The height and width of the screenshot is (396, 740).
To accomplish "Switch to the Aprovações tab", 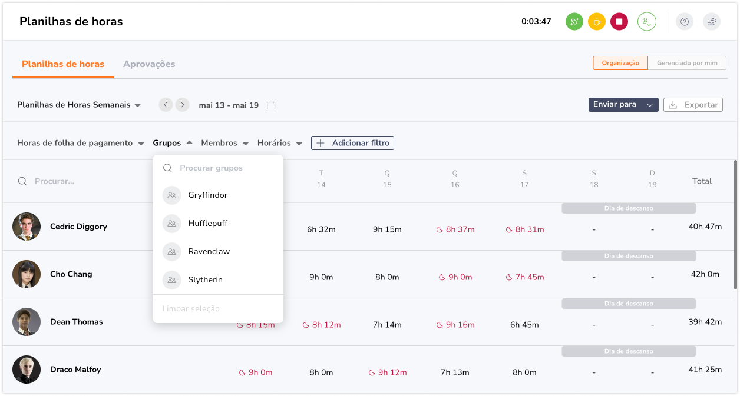I will coord(149,64).
